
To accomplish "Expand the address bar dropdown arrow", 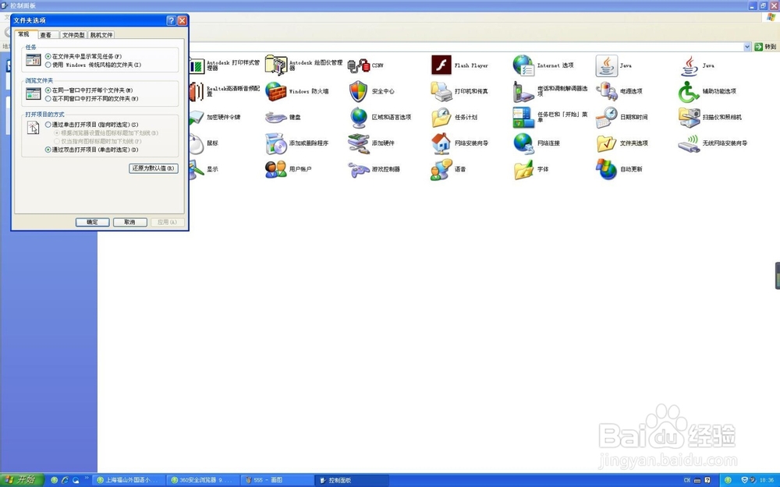I will tap(747, 47).
